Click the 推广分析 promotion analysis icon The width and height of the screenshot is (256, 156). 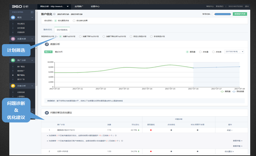(x=13, y=60)
